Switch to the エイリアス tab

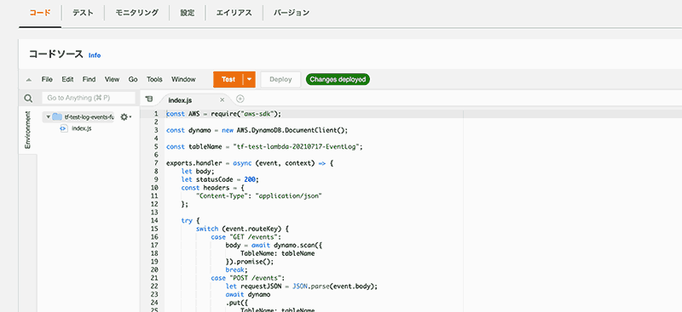[x=234, y=13]
